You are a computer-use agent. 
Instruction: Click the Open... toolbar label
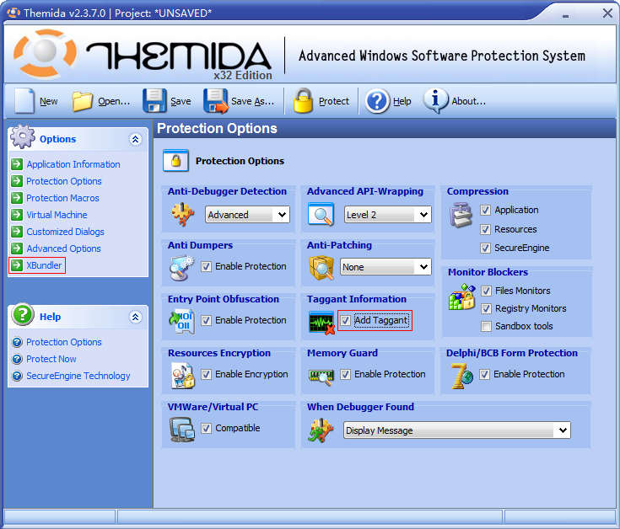[x=114, y=101]
